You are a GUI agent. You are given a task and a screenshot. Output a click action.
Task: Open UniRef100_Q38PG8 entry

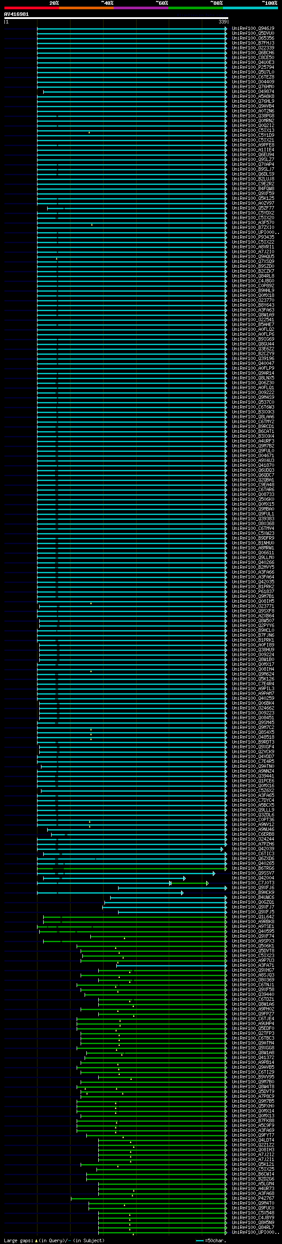253,116
